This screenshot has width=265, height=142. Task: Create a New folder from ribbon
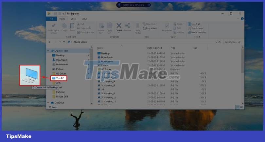coord(138,28)
